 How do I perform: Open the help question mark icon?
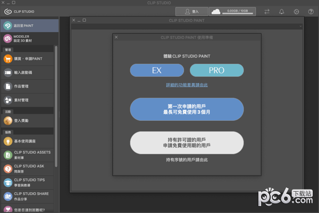click(311, 12)
